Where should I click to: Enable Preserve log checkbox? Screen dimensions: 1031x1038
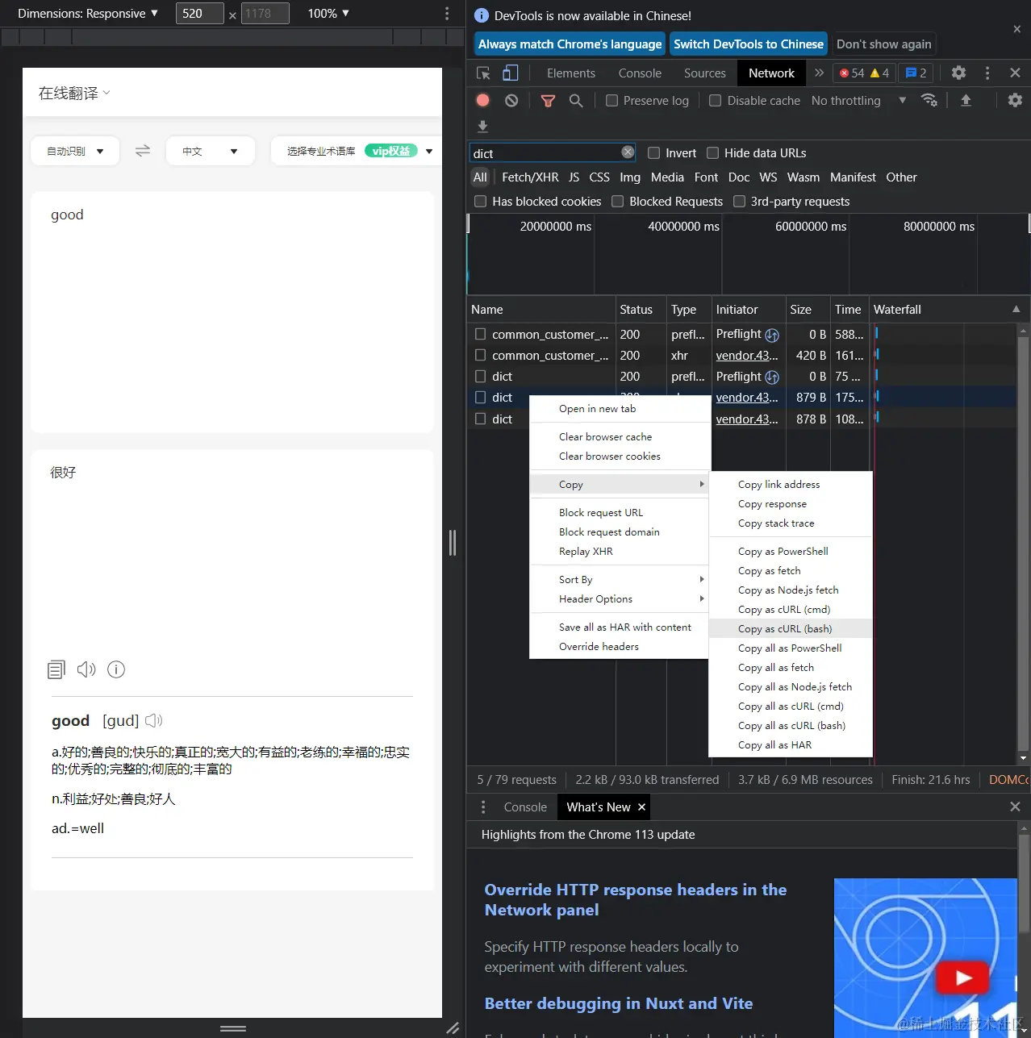pyautogui.click(x=612, y=101)
